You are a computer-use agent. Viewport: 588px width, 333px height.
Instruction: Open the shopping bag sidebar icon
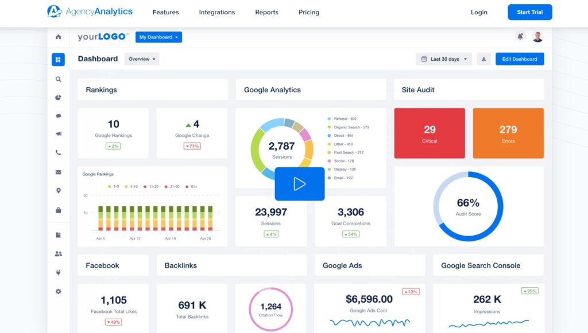click(x=58, y=210)
